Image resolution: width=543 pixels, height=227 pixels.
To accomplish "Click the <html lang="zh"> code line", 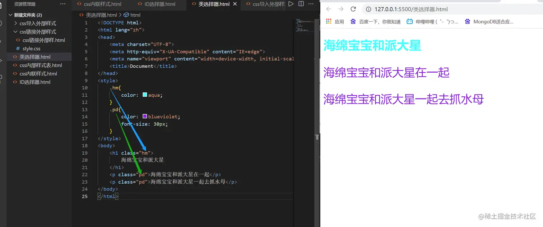I will click(x=121, y=30).
